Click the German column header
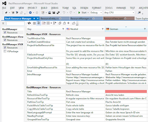The width and height of the screenshot is (148, 122). pyautogui.click(x=126, y=29)
